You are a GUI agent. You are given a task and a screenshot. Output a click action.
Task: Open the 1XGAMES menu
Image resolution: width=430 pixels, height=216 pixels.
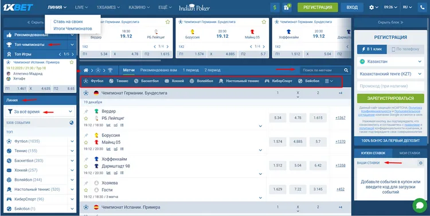(108, 7)
